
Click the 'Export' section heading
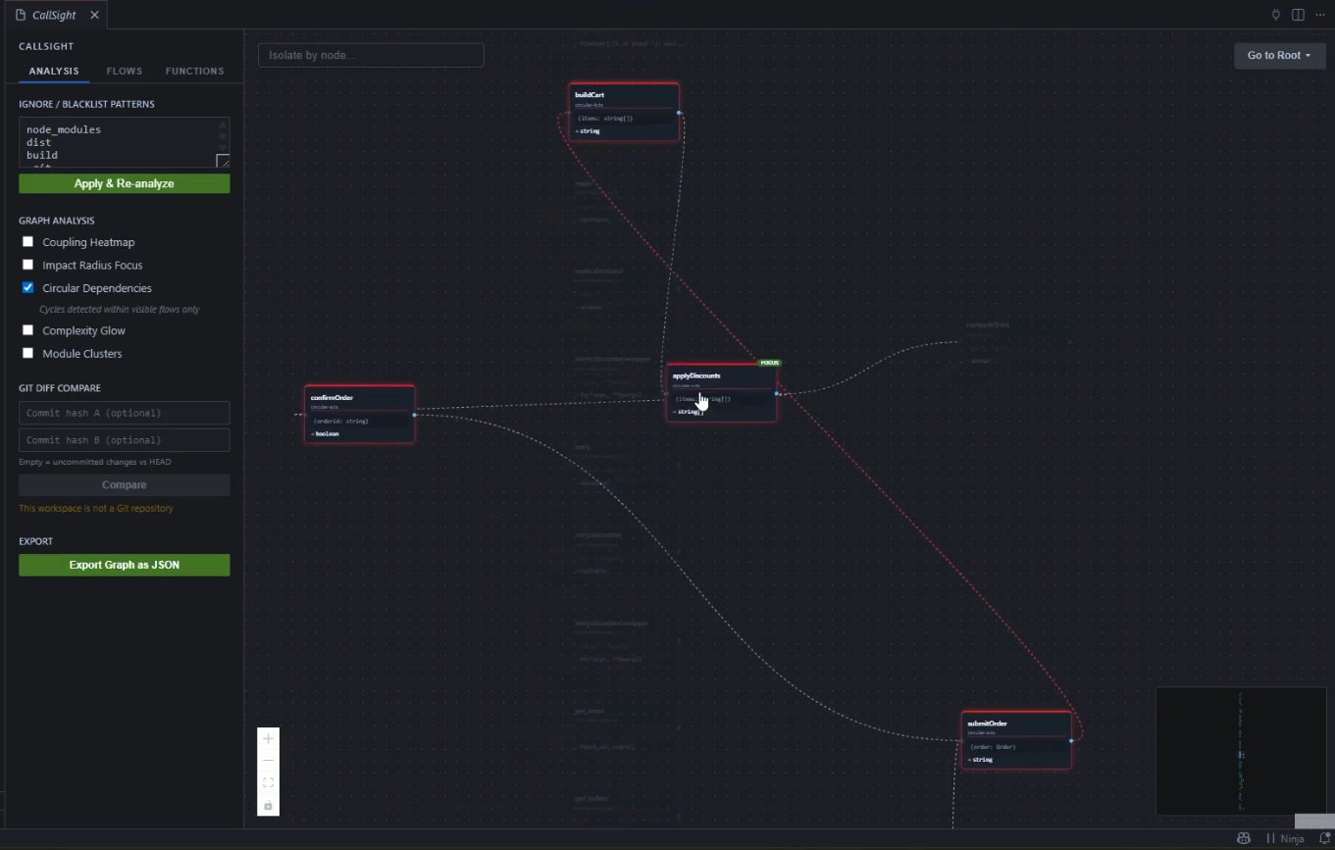pos(36,541)
